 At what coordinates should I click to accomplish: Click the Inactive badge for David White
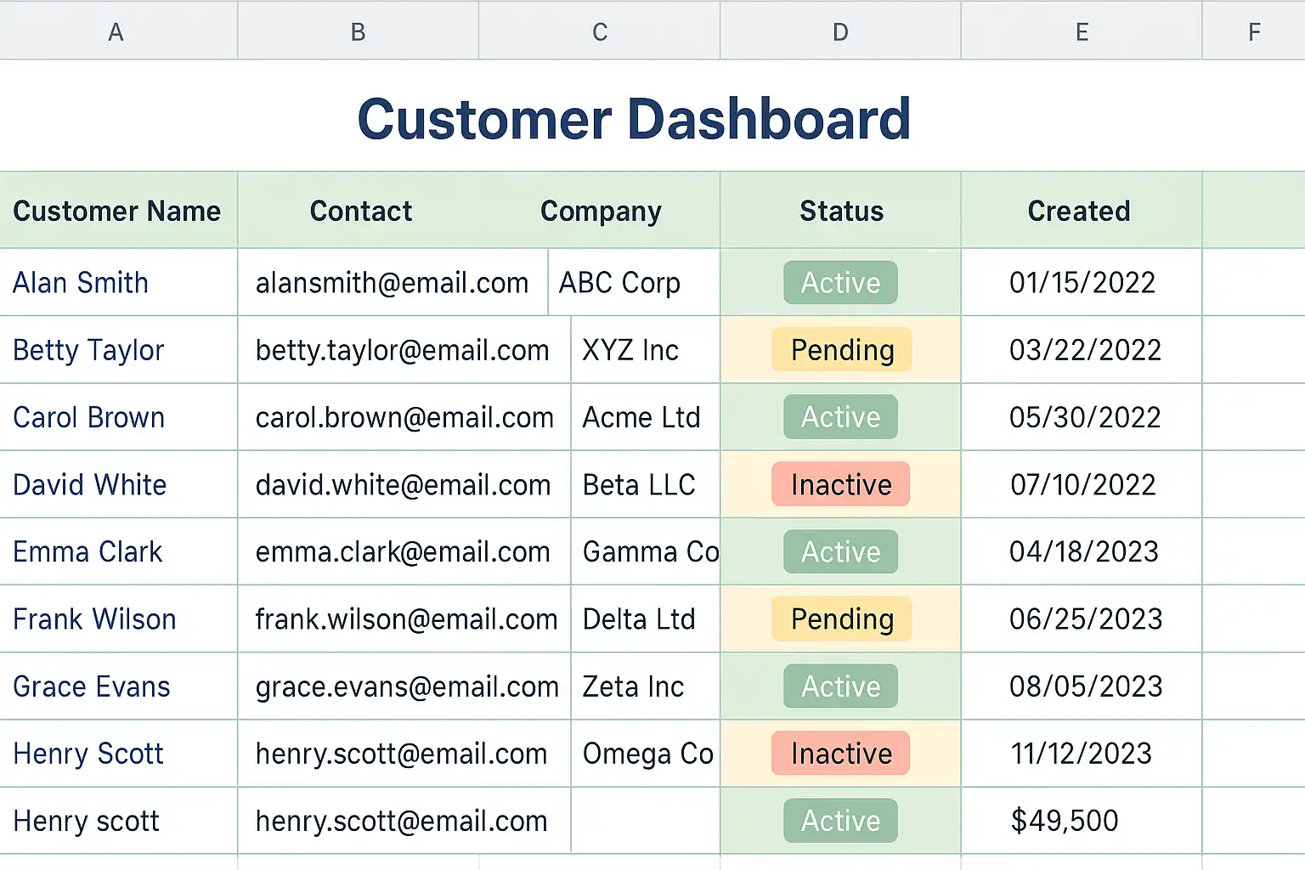pyautogui.click(x=841, y=484)
